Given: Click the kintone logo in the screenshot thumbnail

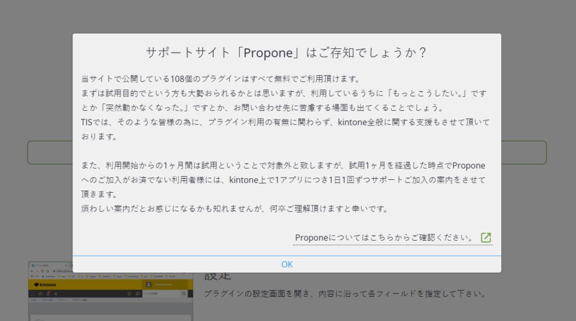Looking at the screenshot, I should click(45, 285).
